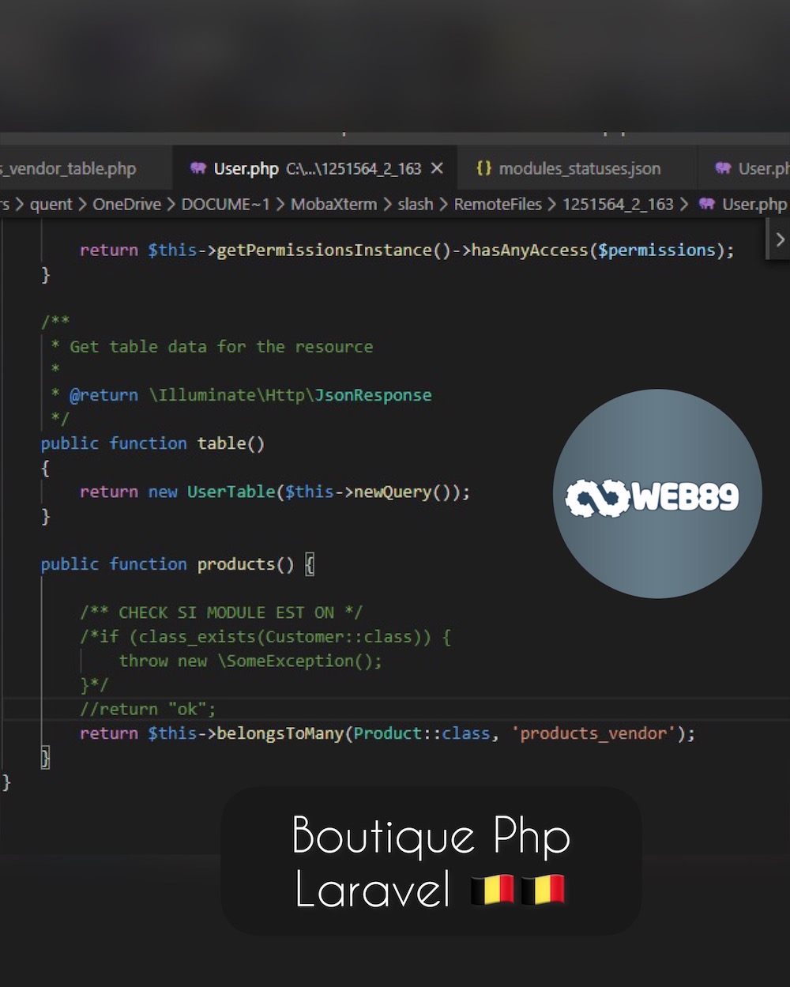790x987 pixels.
Task: Click the UserTable class name in the code
Action: coord(231,492)
